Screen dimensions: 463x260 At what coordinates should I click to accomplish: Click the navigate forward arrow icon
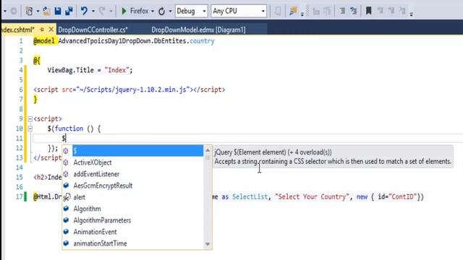click(x=14, y=12)
